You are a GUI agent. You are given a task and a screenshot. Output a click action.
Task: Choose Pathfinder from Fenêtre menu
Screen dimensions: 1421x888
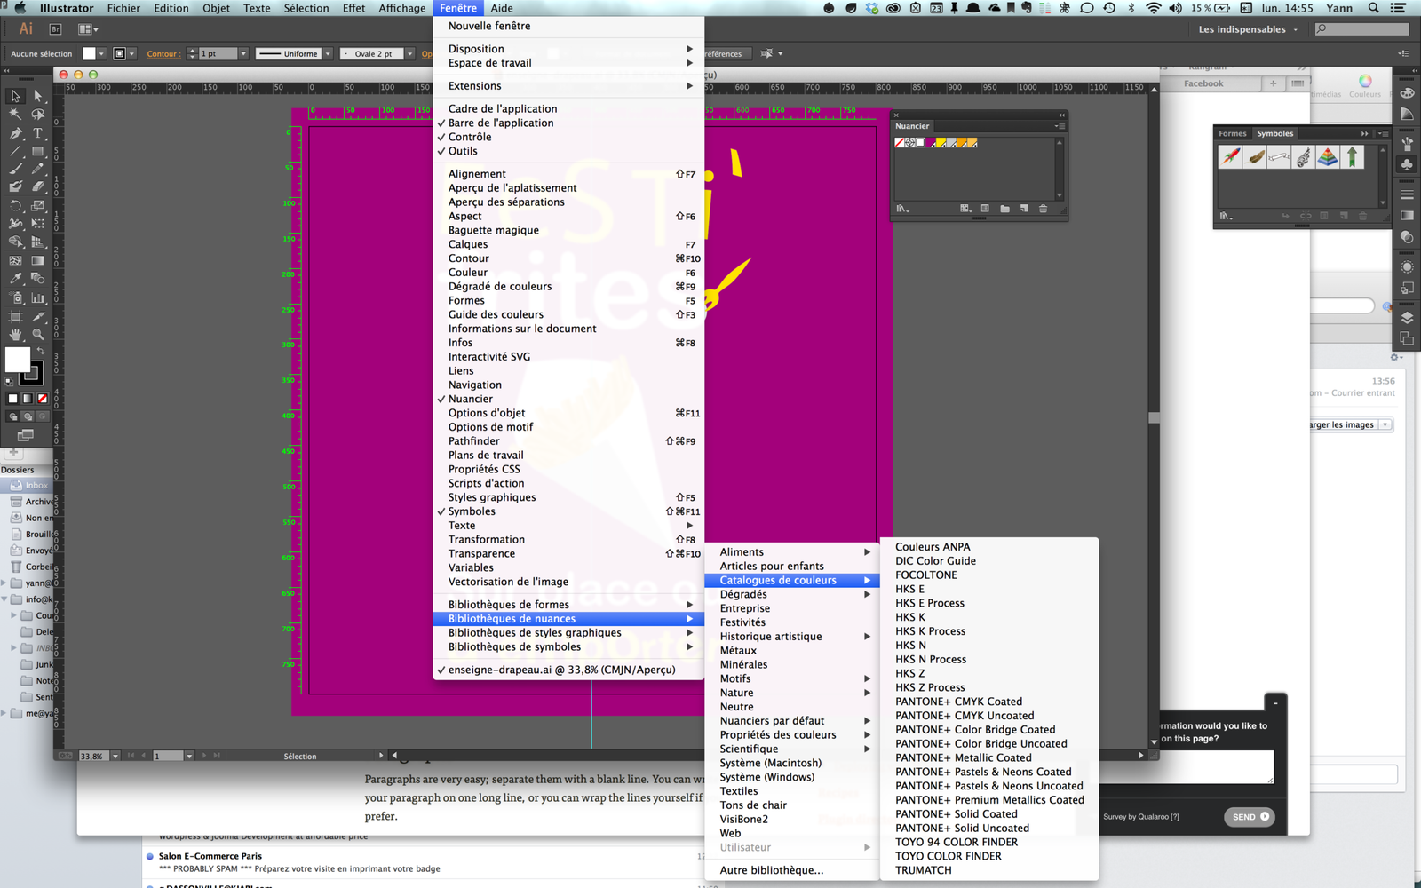pos(568,441)
